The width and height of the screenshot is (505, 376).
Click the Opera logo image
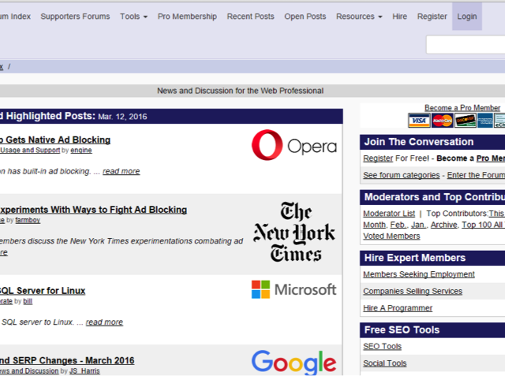pyautogui.click(x=294, y=145)
